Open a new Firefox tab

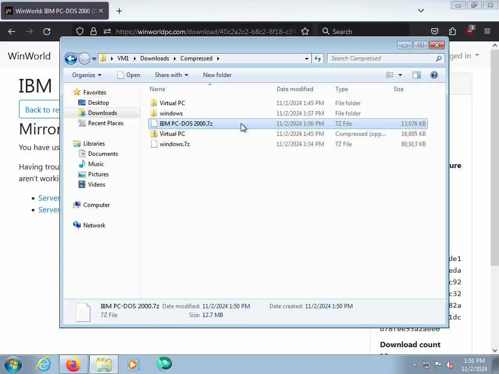click(x=119, y=11)
